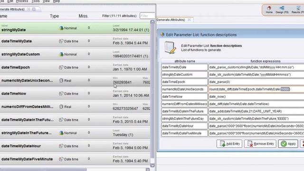Click Real type icon for numericMyDateUnixSeconds

(61, 80)
